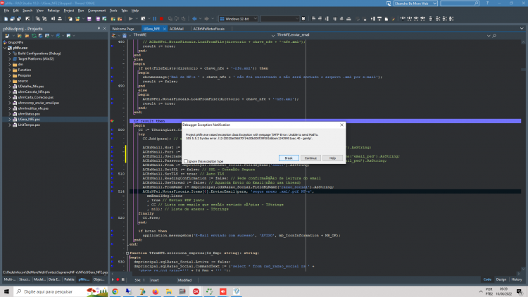
Task: Open the Back history dropdown arrow
Action: pos(200,19)
